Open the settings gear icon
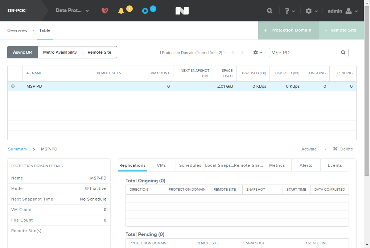The height and width of the screenshot is (248, 370). (x=309, y=11)
